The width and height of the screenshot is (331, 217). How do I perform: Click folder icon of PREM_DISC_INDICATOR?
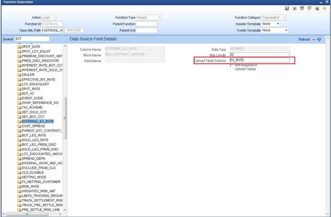[x=19, y=61]
